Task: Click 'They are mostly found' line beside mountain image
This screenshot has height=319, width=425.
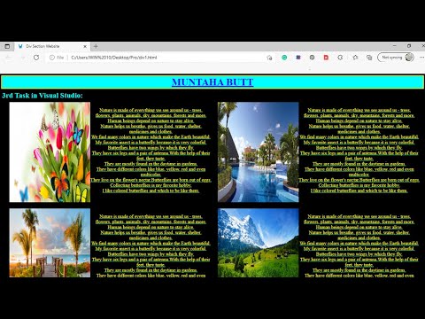Action: coord(359,270)
